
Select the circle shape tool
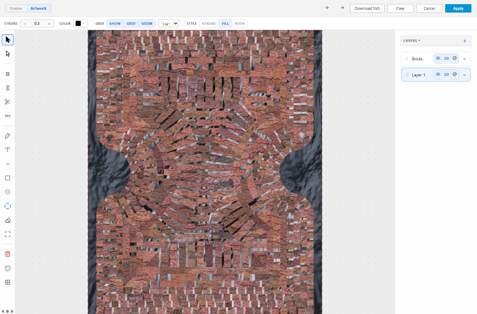click(x=8, y=192)
